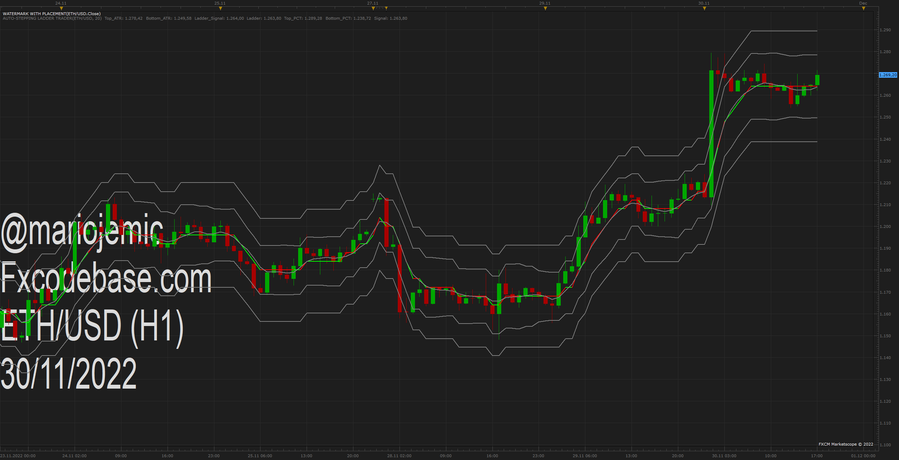The width and height of the screenshot is (899, 460).
Task: Click the 10:00 time axis label
Action: click(771, 456)
